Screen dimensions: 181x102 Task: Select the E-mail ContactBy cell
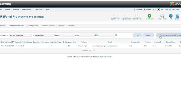point(155,46)
